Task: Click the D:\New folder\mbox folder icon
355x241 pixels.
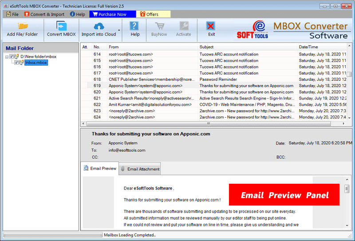Action: coord(16,56)
